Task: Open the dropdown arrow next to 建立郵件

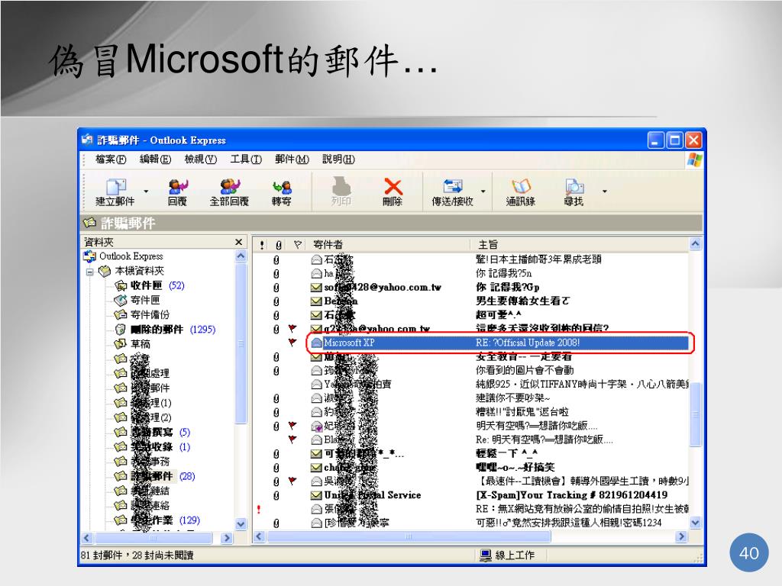Action: [x=146, y=192]
